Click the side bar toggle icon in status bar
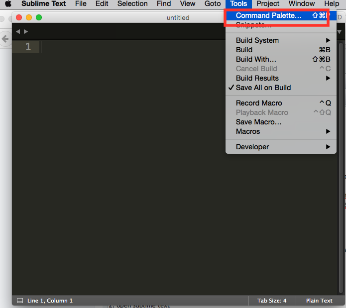Screen dimensions: 346x308 click(20, 301)
